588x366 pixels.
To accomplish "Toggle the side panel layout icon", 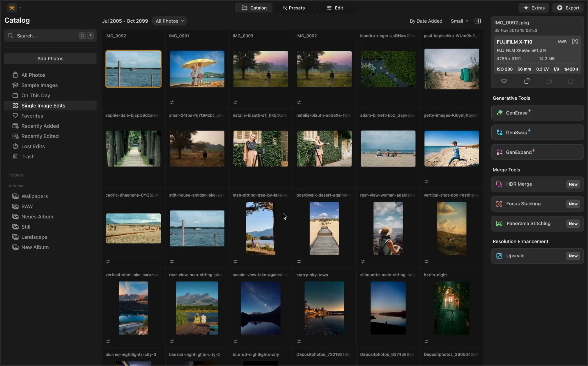I will [x=478, y=21].
